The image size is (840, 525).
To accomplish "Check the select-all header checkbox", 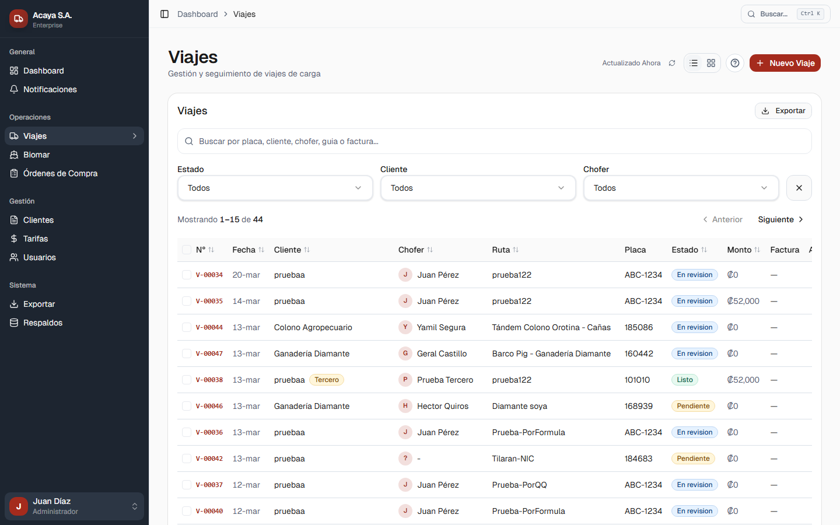I will (187, 250).
